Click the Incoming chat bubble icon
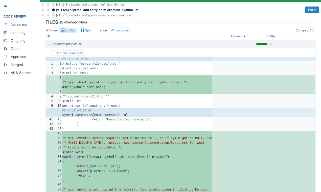The height and width of the screenshot is (192, 321). pos(5,33)
